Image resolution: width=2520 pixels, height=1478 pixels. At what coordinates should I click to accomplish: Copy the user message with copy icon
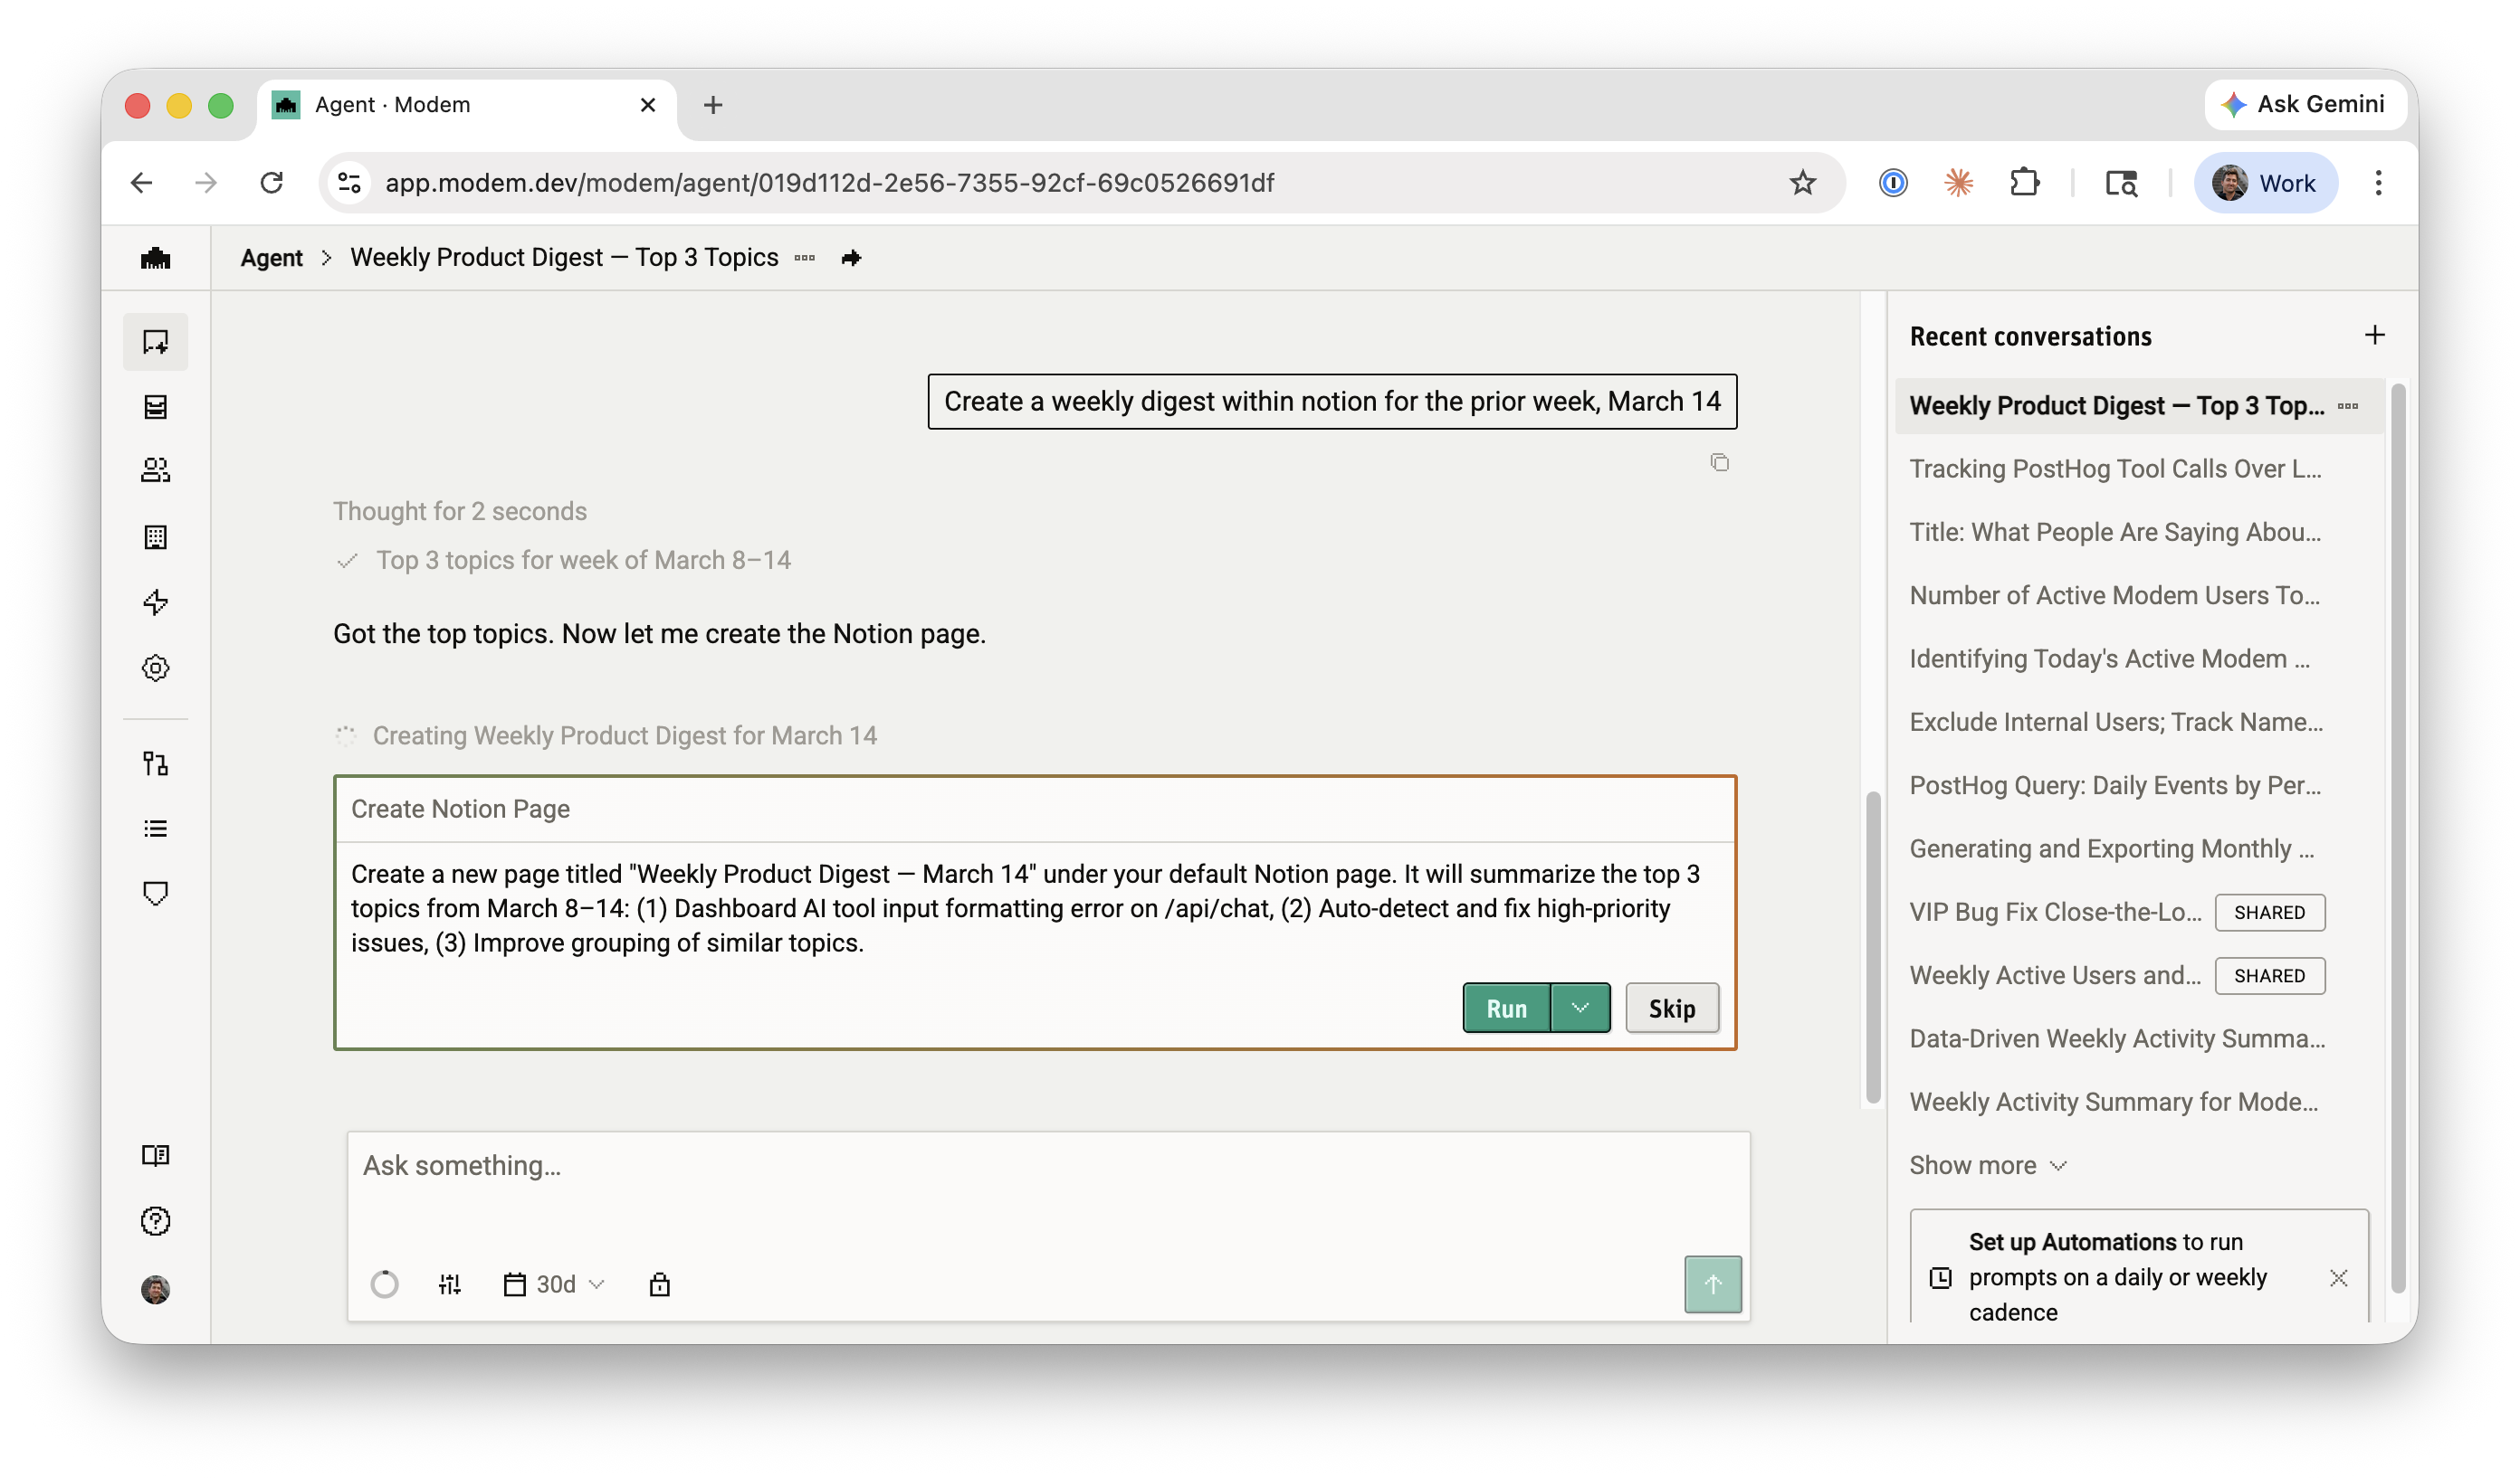[x=1719, y=461]
